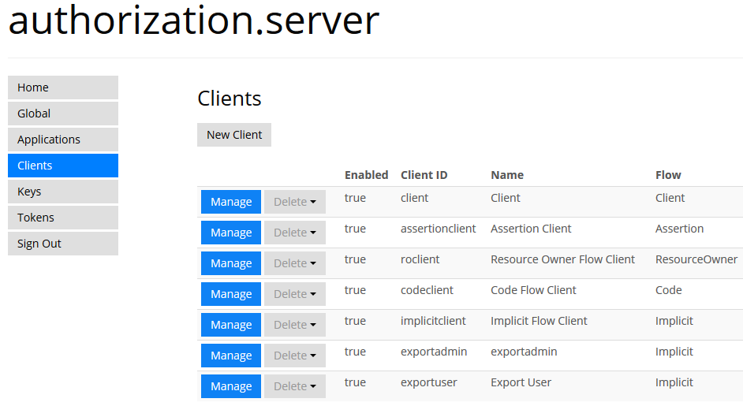Expand Delete dropdown for Code Flow Client
The image size is (743, 406).
(x=295, y=294)
